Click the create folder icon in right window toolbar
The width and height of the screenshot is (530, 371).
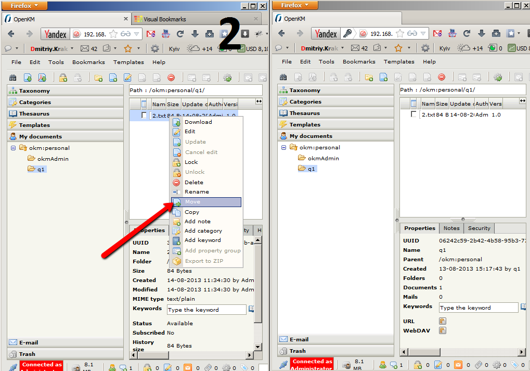[369, 78]
